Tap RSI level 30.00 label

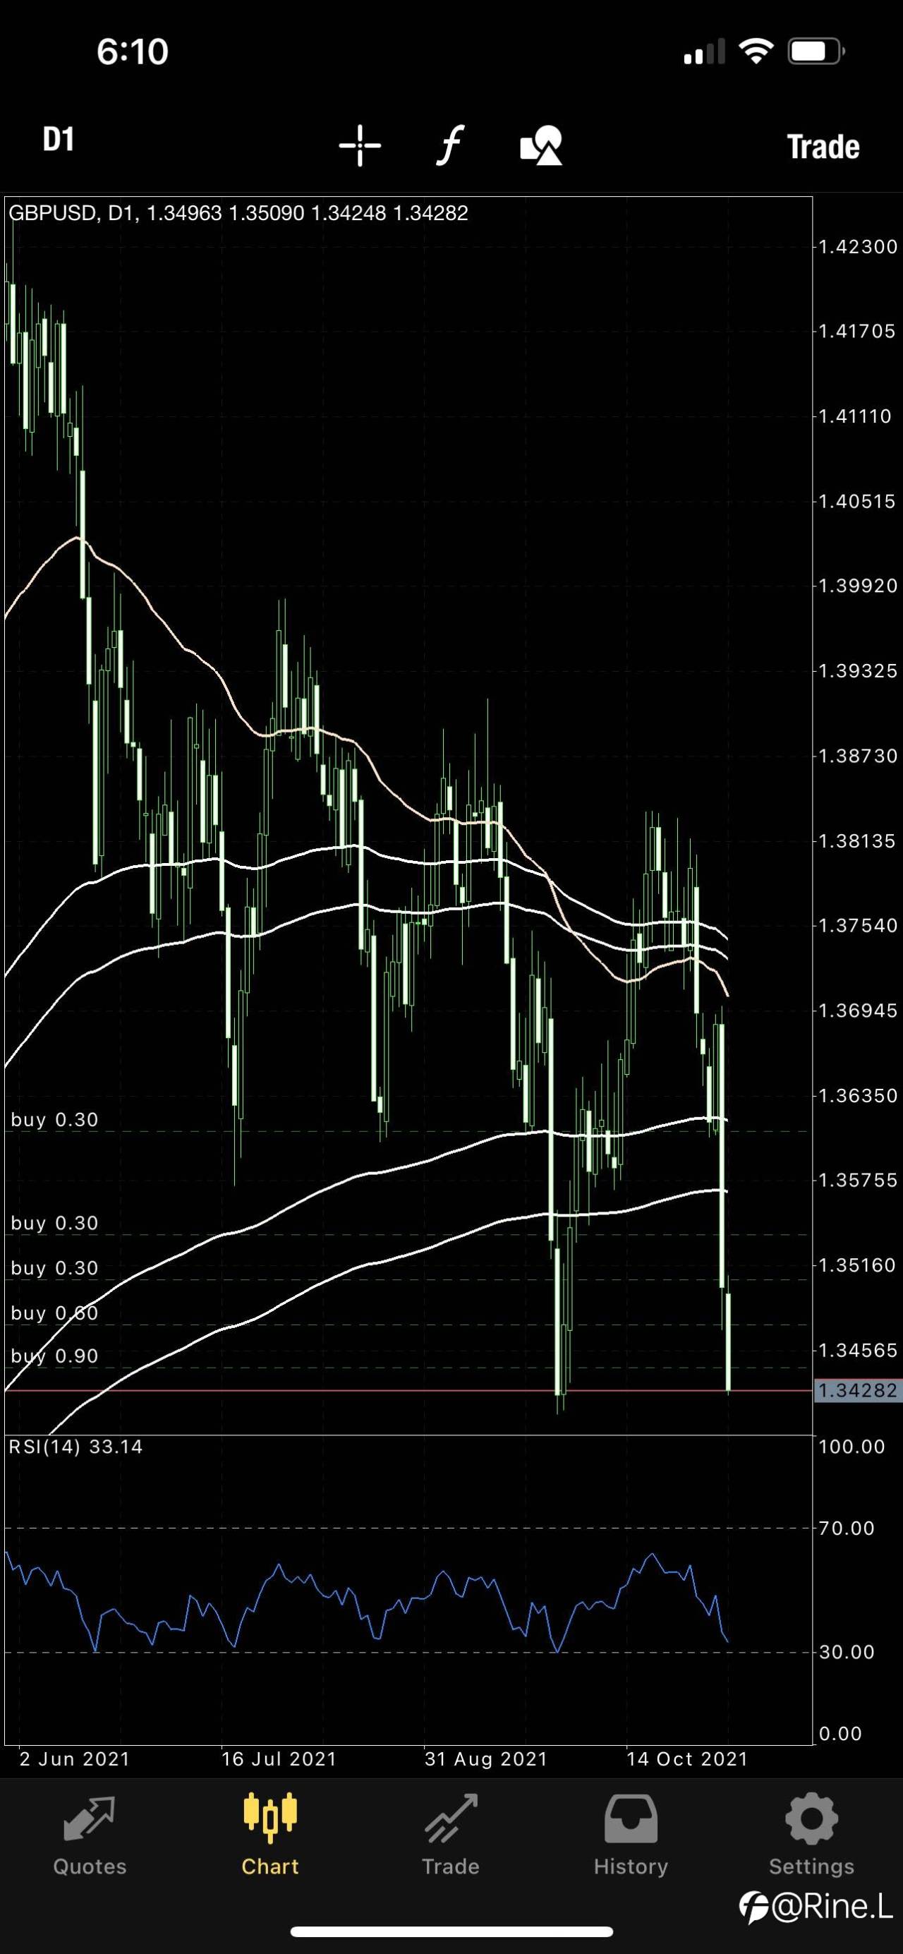pos(847,1652)
